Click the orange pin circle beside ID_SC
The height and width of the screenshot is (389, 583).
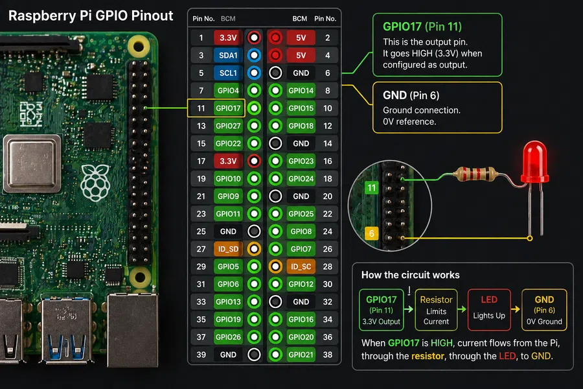pyautogui.click(x=275, y=266)
